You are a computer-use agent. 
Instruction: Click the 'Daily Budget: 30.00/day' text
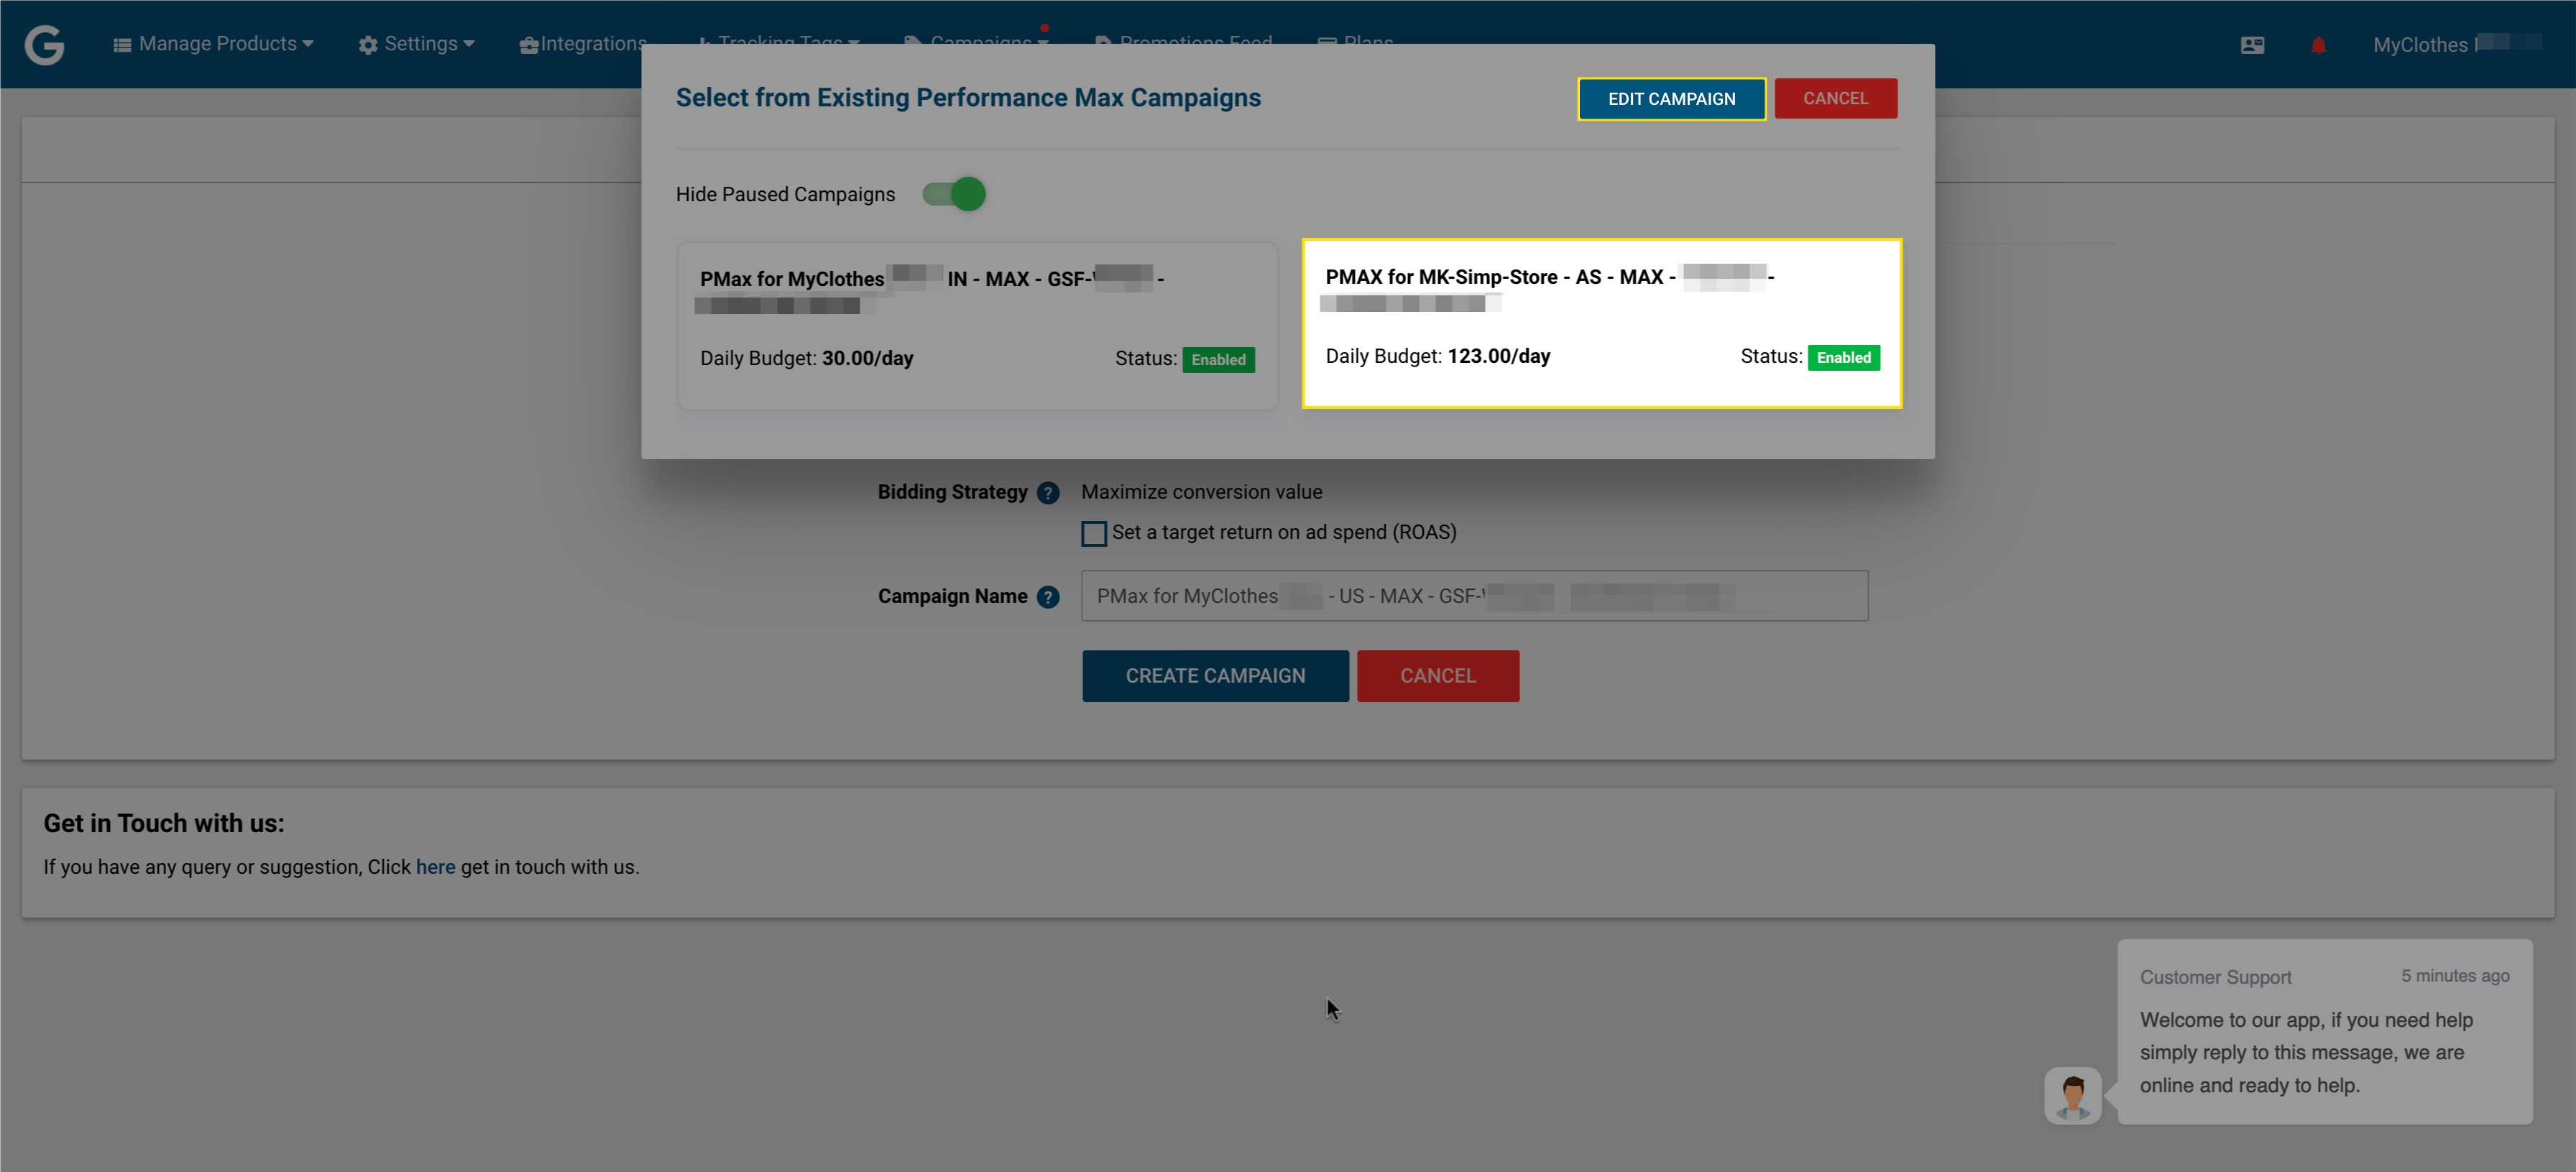[x=806, y=358]
